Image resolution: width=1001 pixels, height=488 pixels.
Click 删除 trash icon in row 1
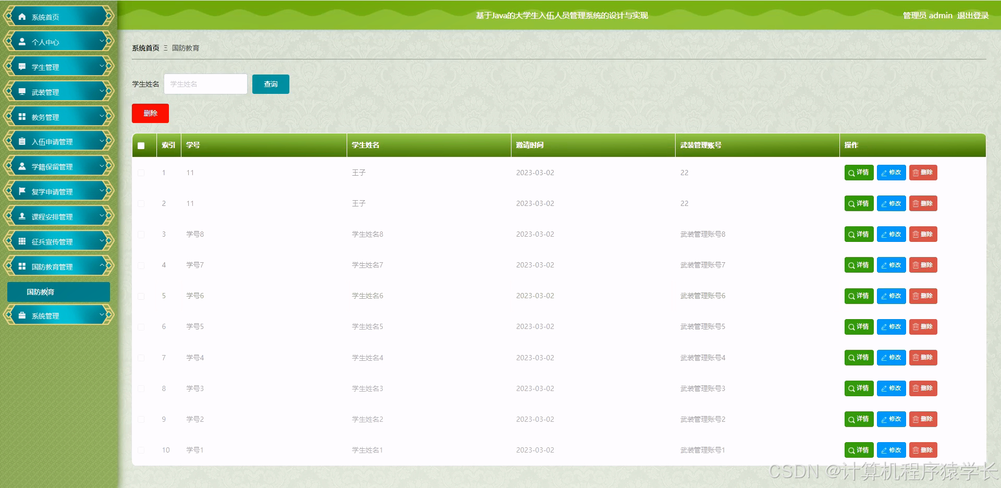pos(916,173)
